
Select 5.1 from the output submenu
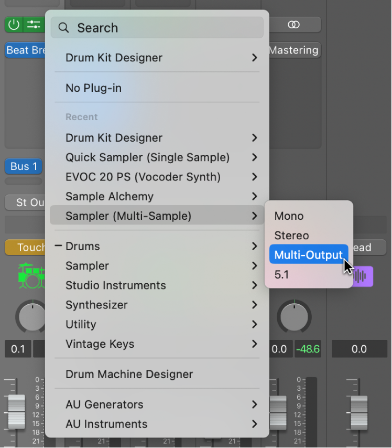point(281,274)
